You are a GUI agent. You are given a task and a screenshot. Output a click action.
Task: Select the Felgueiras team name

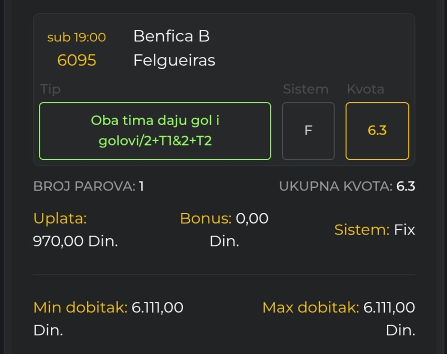click(174, 60)
